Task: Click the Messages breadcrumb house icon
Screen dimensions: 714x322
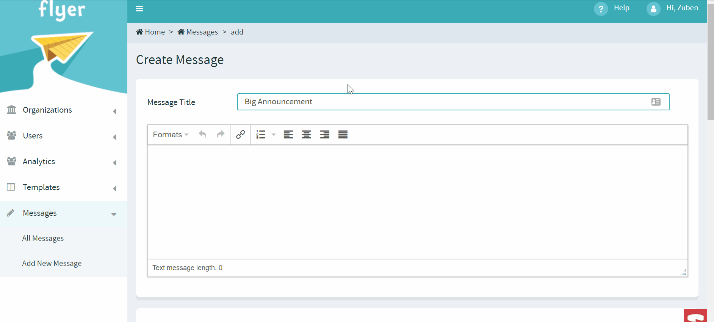Action: (181, 31)
